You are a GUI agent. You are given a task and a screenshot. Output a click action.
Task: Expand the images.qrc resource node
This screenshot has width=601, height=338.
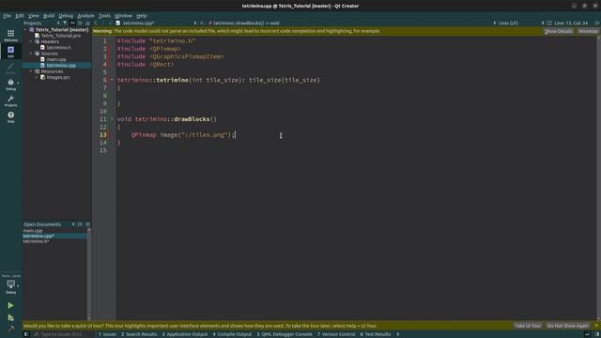[x=37, y=77]
